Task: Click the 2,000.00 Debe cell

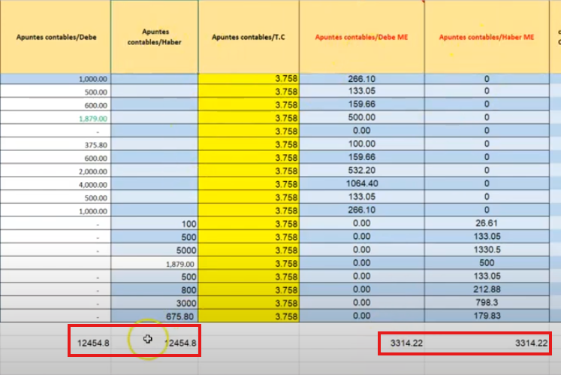Action: click(92, 171)
